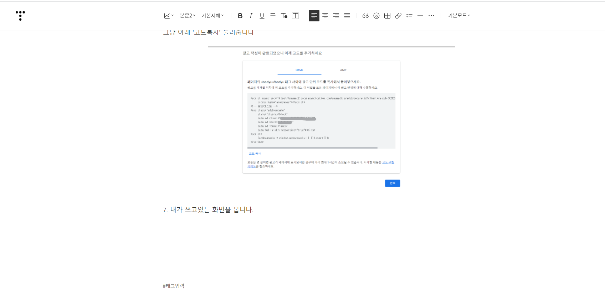
Task: Insert a table
Action: (388, 16)
